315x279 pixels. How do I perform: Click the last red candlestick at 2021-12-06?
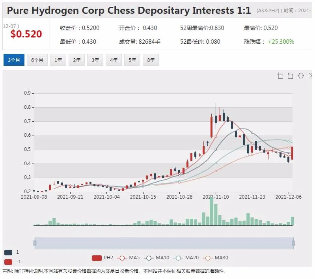click(x=292, y=153)
